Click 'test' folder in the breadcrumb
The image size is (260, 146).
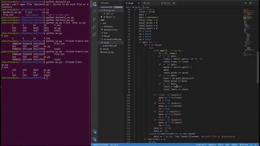pyautogui.click(x=128, y=7)
